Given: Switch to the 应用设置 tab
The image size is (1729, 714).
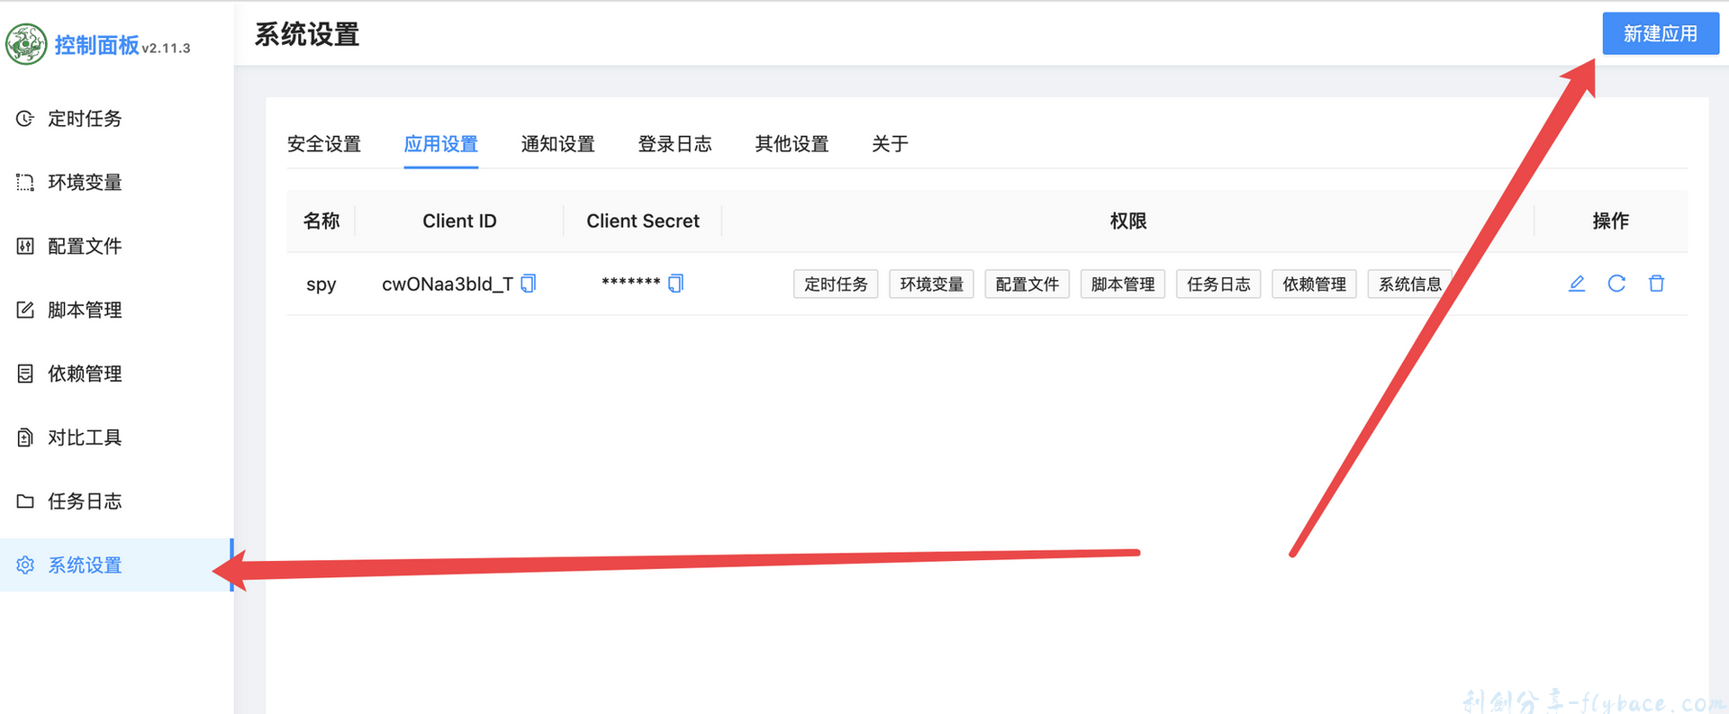Looking at the screenshot, I should click(441, 144).
